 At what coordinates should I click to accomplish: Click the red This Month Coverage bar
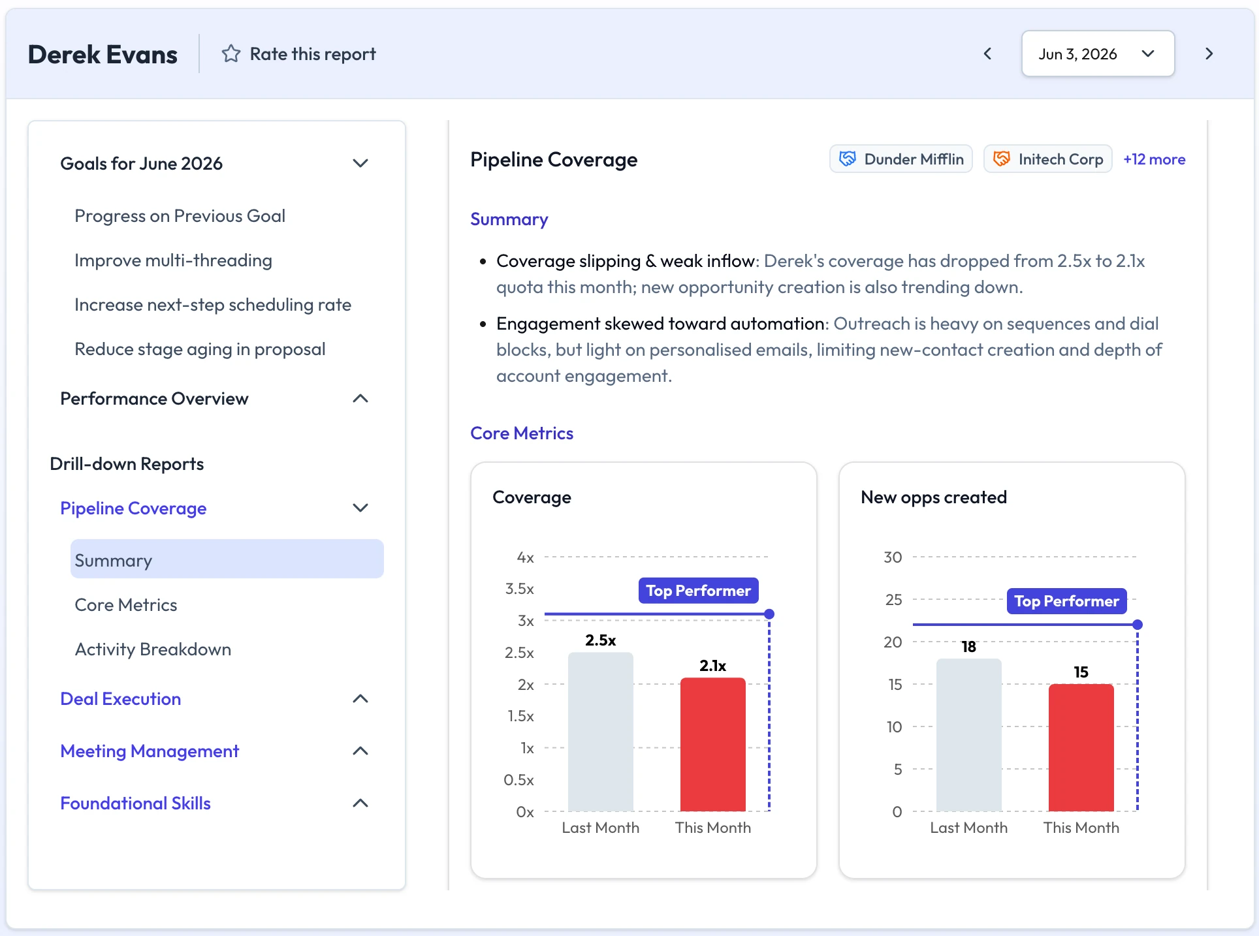(712, 744)
